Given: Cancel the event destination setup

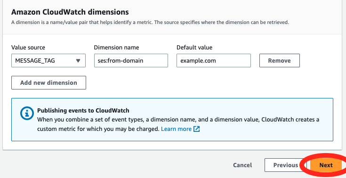Looking at the screenshot, I should [242, 165].
